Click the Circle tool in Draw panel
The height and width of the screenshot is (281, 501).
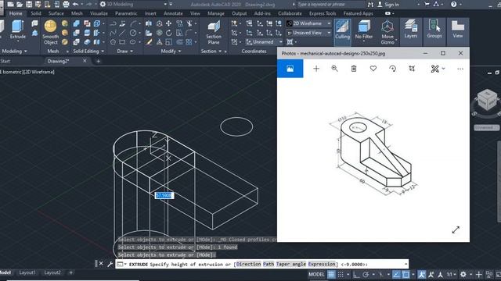133,33
